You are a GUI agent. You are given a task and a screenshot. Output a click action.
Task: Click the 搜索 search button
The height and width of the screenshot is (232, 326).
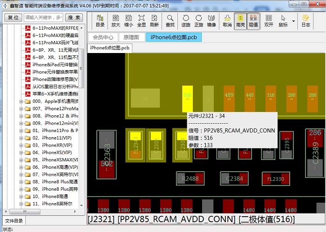[x=74, y=18]
